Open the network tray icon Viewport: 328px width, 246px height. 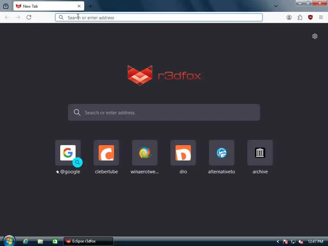[293, 242]
